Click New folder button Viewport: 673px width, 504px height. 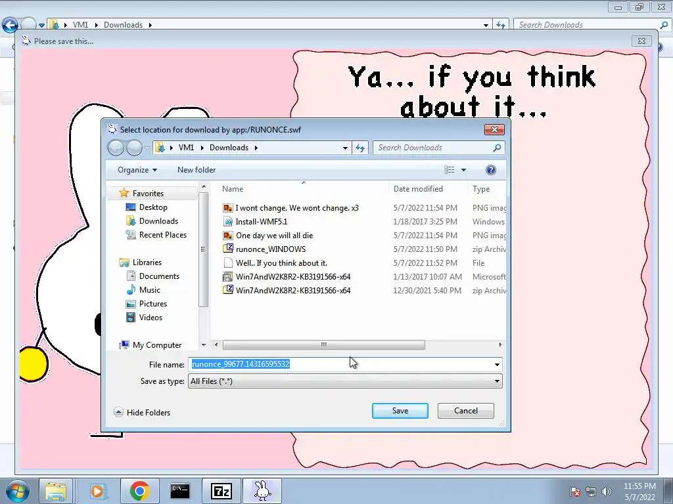pyautogui.click(x=197, y=170)
